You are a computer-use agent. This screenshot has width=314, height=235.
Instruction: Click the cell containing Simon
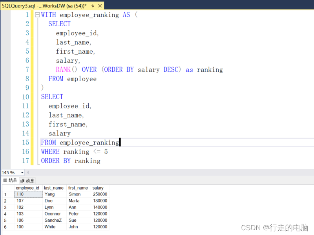(77, 194)
